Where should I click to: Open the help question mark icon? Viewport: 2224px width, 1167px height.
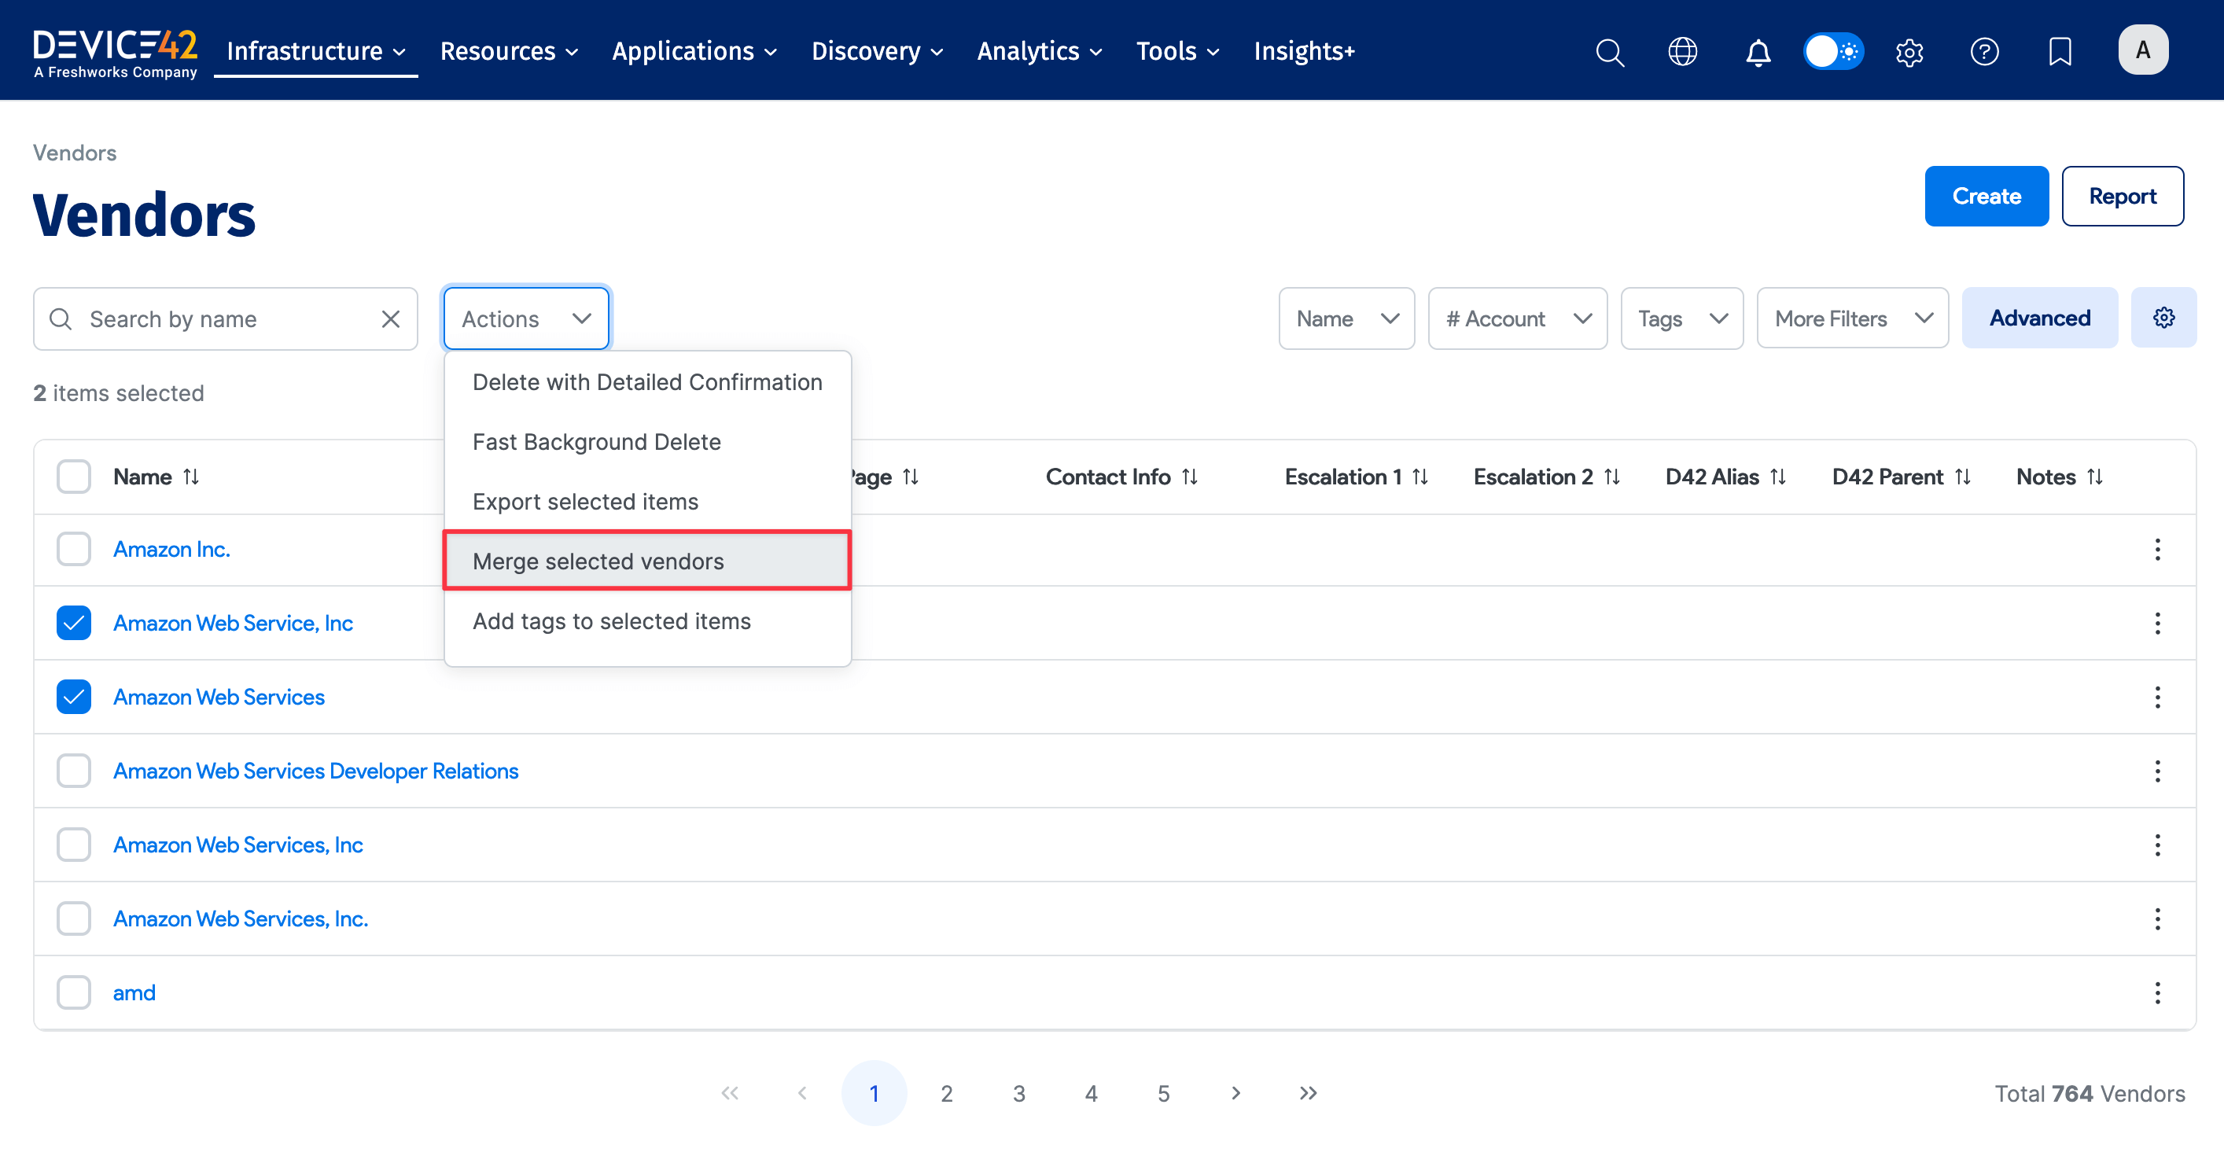pyautogui.click(x=1985, y=51)
